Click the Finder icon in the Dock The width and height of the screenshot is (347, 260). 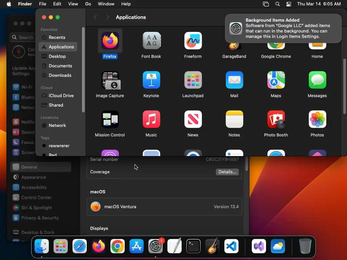(x=42, y=246)
